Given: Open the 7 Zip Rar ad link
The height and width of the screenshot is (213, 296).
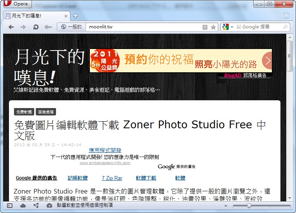Looking at the screenshot, I should [112, 178].
